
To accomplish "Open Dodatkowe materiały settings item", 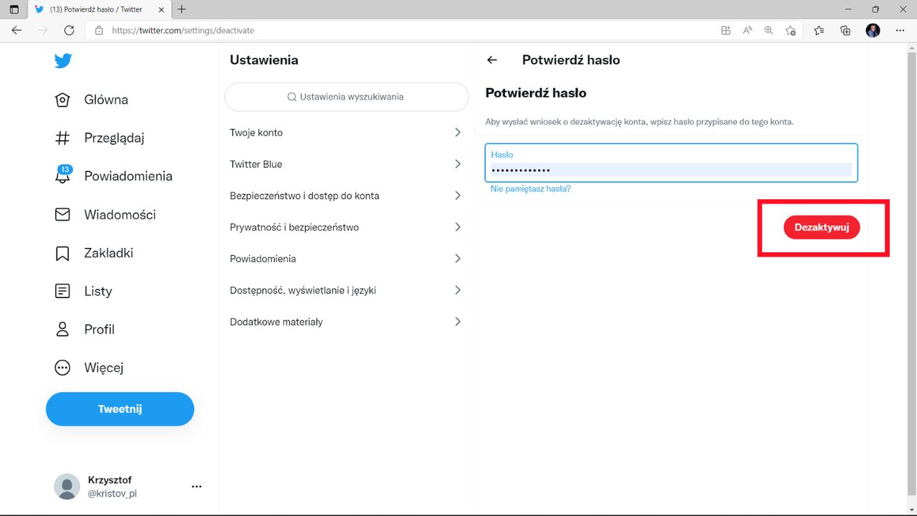I will (277, 322).
